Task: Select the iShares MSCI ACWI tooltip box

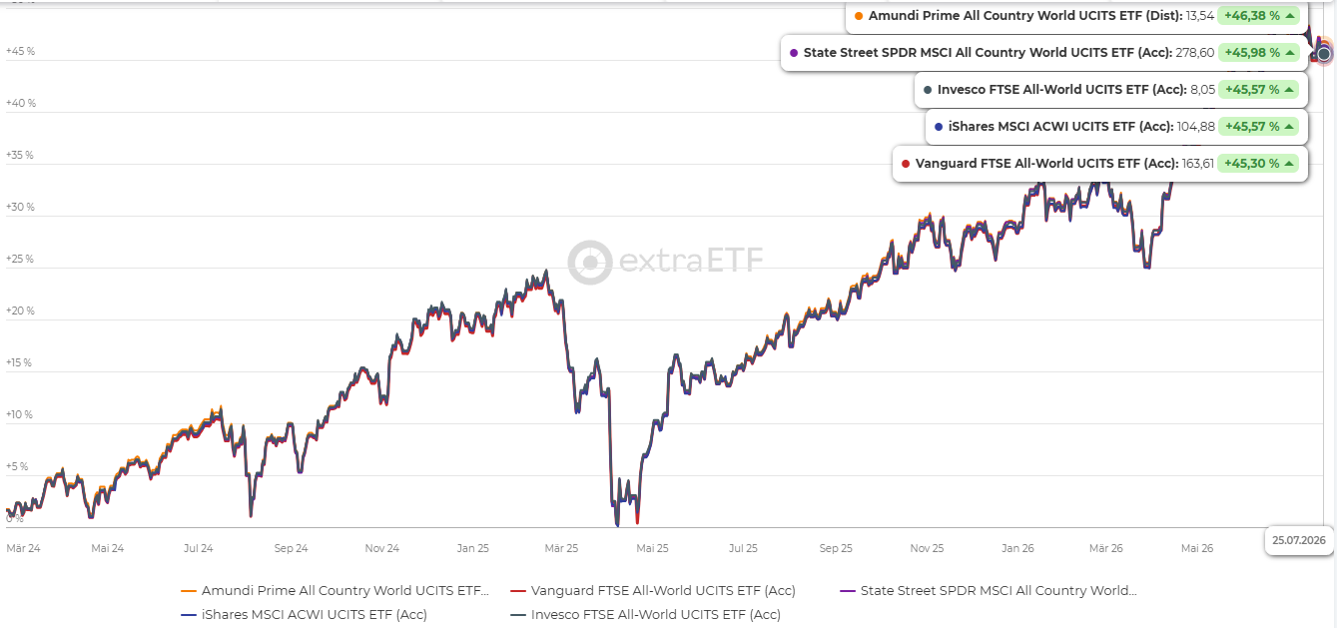Action: (1116, 127)
